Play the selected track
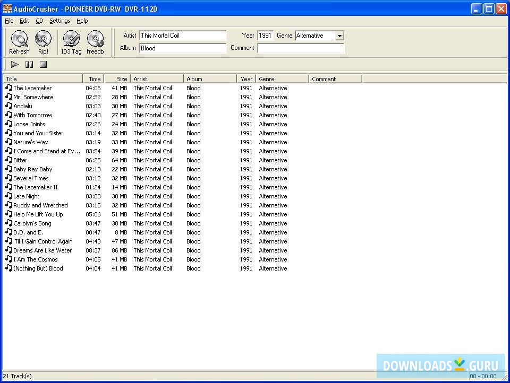The image size is (510, 383). click(x=15, y=64)
